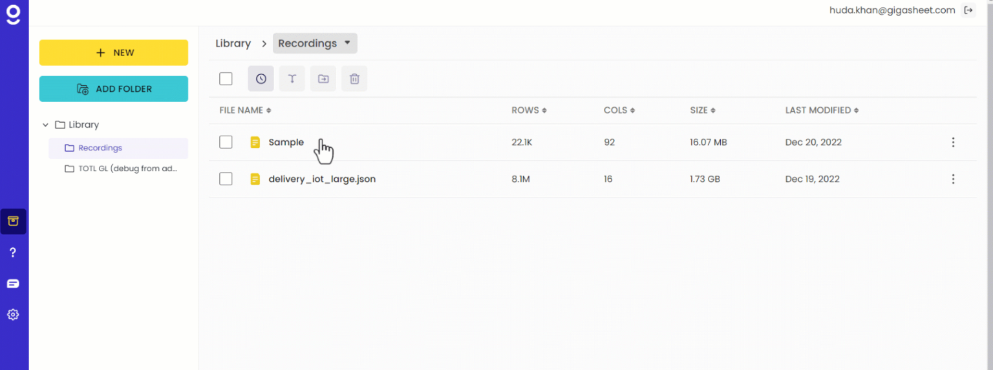Click the recent clock toolbar icon
This screenshot has height=370, width=993.
tap(261, 79)
